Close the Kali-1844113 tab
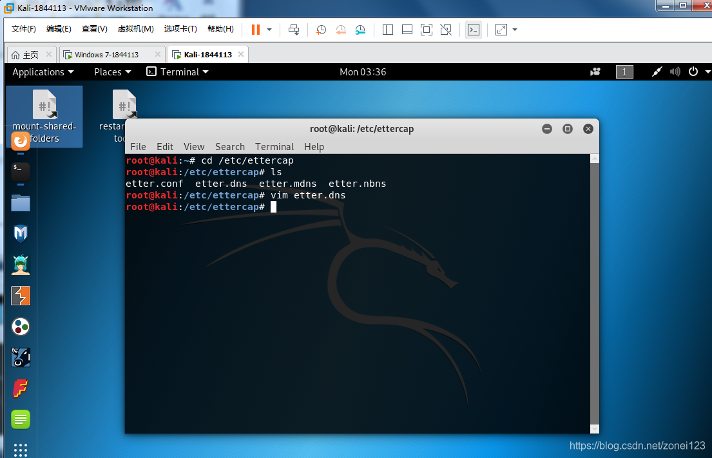 pos(241,54)
